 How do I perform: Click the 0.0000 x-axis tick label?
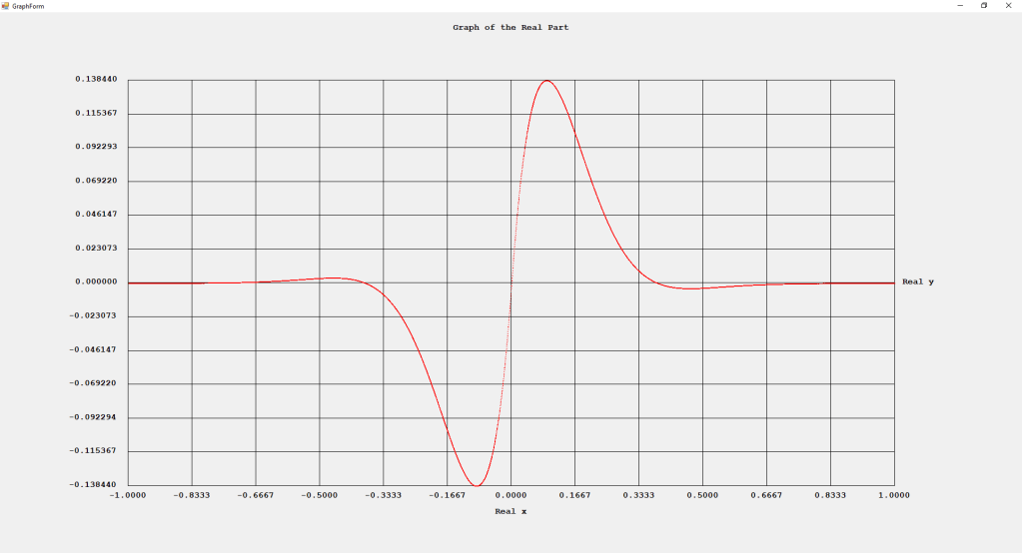click(511, 495)
